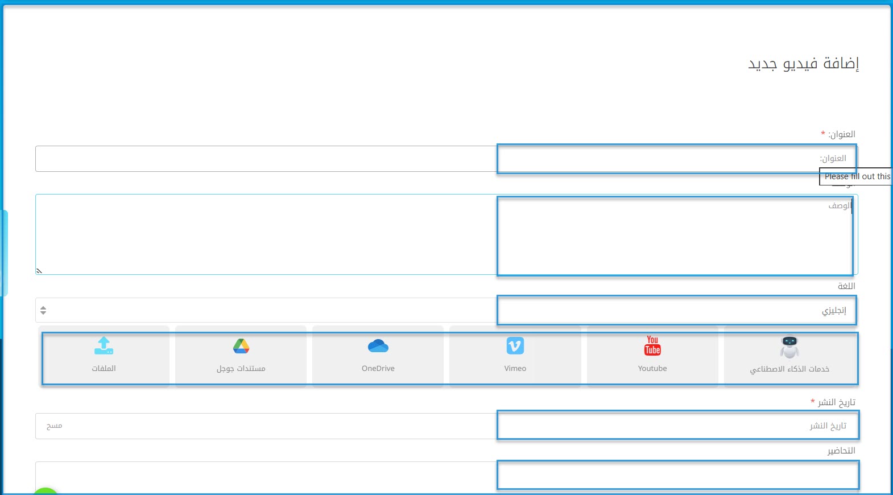Choose the OneDrive cloud icon
This screenshot has height=495, width=893.
pyautogui.click(x=378, y=346)
